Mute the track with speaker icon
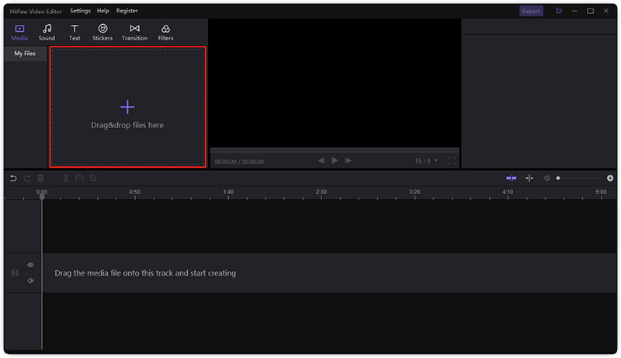 pos(31,280)
